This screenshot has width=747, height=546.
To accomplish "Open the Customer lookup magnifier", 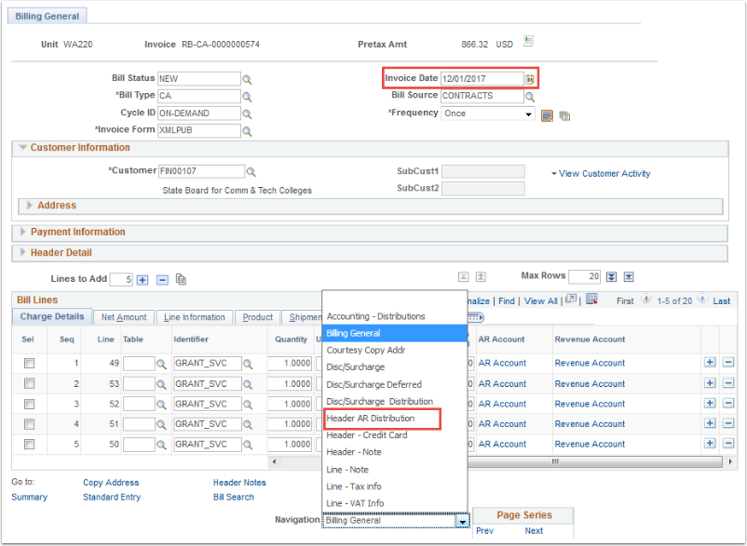I will pyautogui.click(x=251, y=172).
